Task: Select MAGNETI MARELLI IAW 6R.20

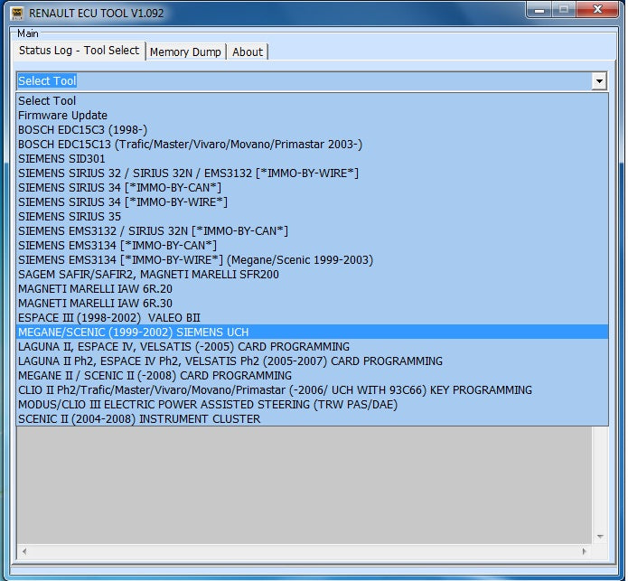Action: pos(95,289)
